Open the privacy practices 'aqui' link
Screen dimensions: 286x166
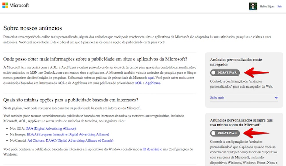[151, 78]
